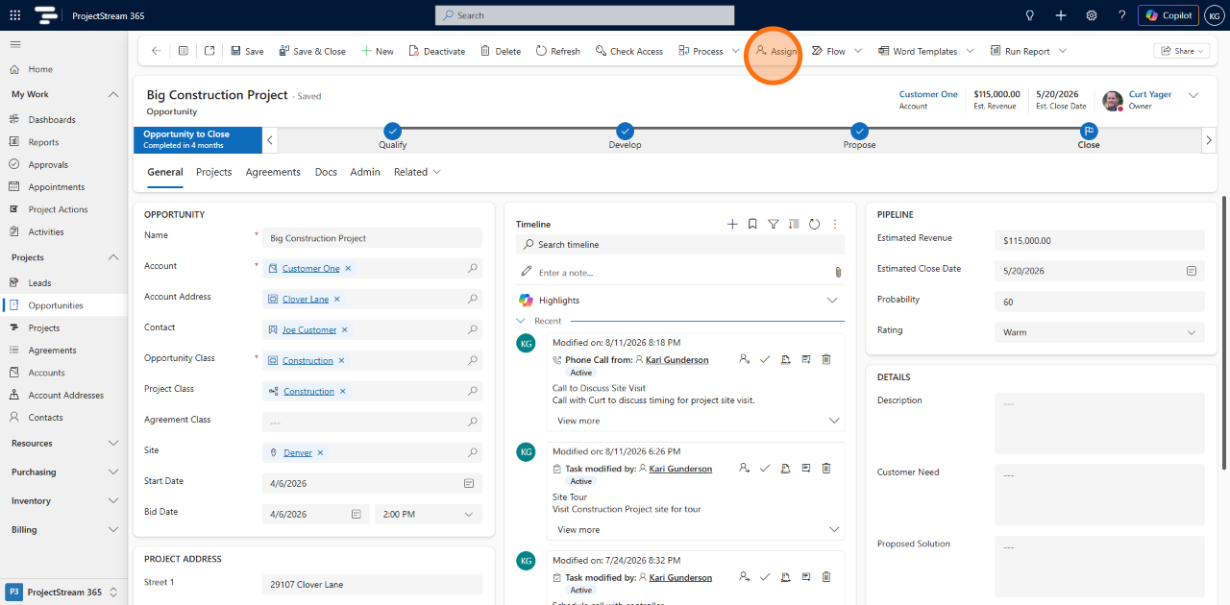Open the Copilot button

click(x=1168, y=15)
